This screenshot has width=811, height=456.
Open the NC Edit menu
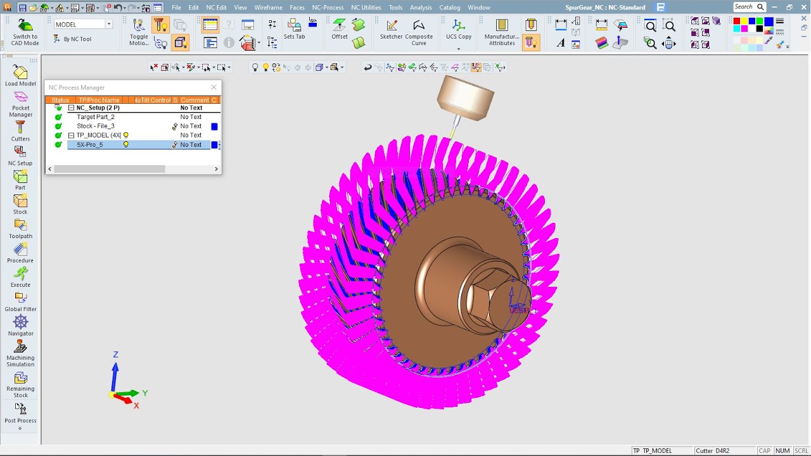[x=216, y=8]
